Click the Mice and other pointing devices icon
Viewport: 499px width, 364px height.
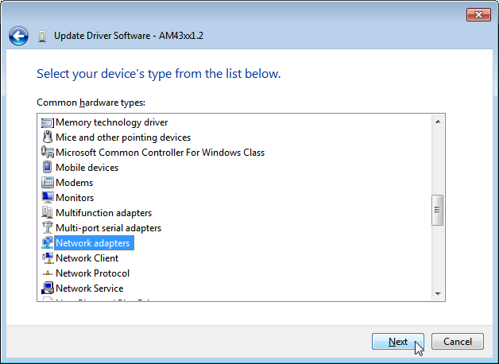click(x=47, y=137)
